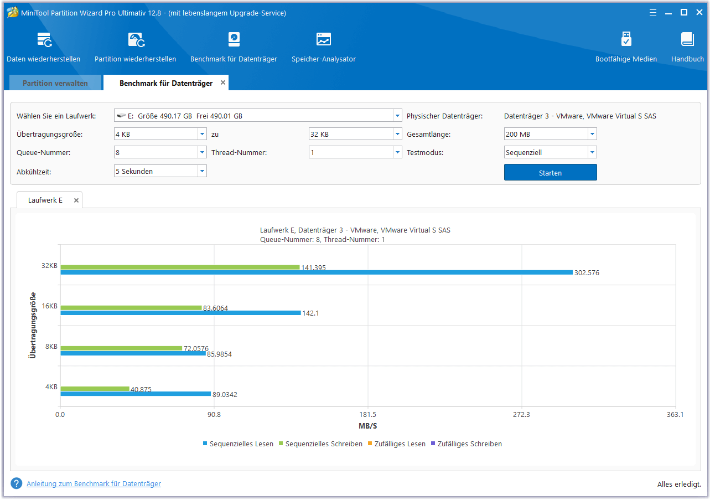The image size is (710, 500).
Task: Click the 363.1 axis tick label
Action: pyautogui.click(x=675, y=414)
